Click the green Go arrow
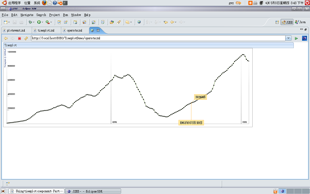The image size is (310, 194). click(296, 38)
